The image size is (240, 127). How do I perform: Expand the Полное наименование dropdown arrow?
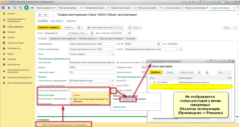pos(113,49)
